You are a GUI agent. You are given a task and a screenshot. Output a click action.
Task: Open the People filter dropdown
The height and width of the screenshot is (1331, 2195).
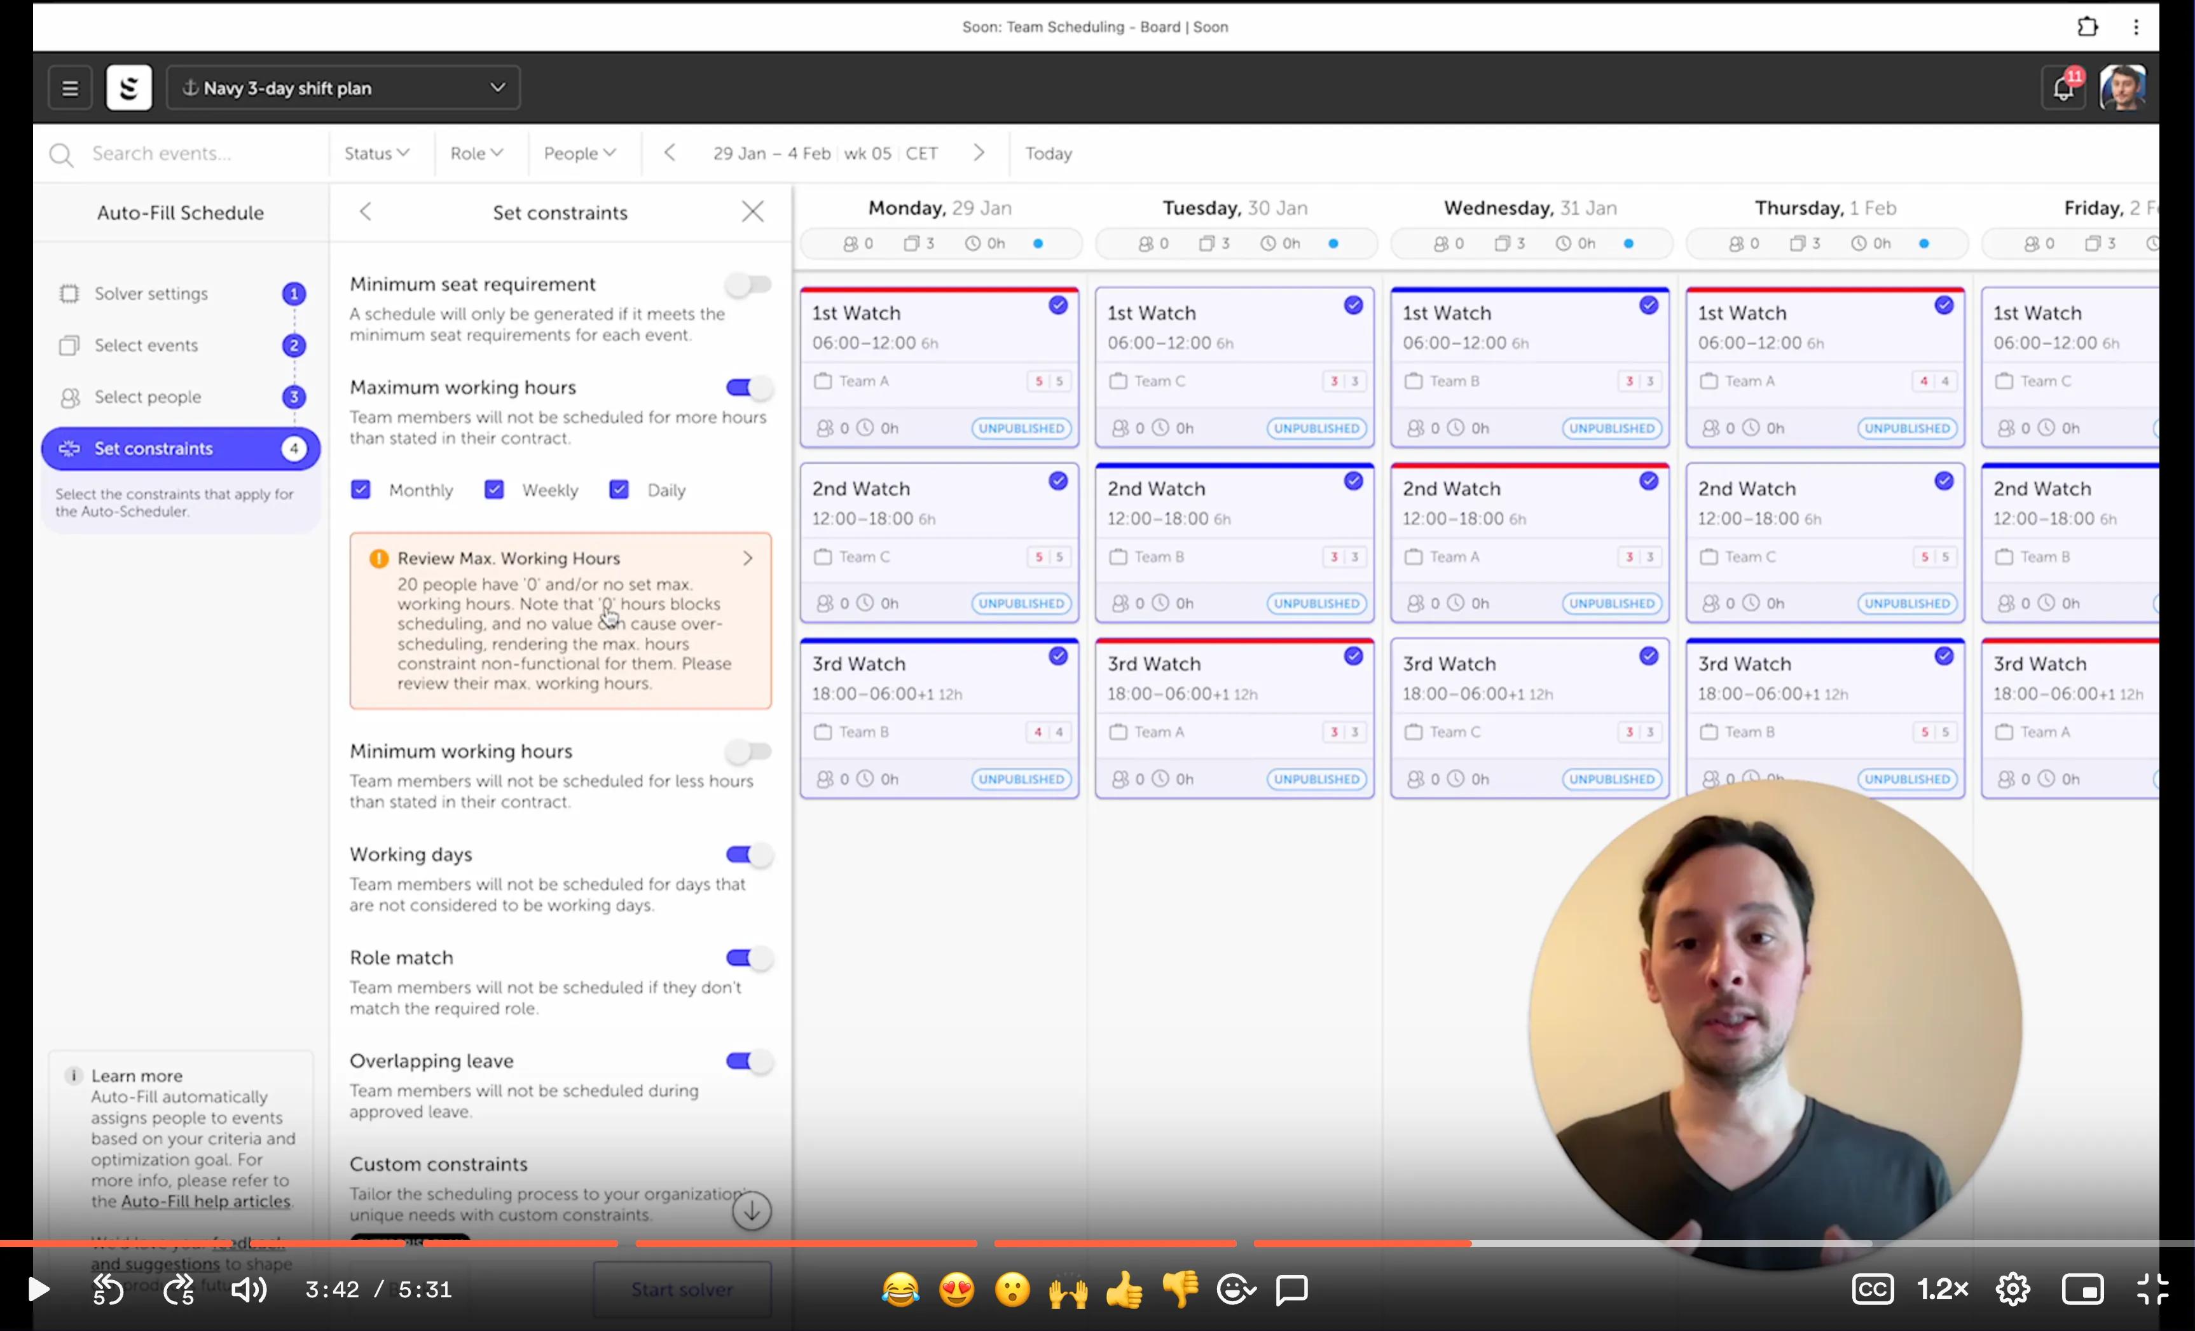(x=580, y=153)
